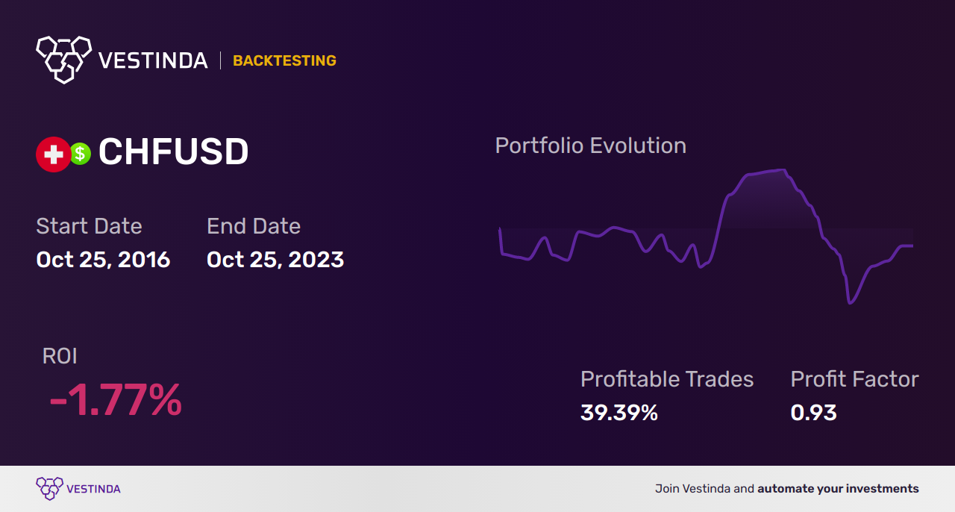Viewport: 955px width, 512px height.
Task: Click the Portfolio Evolution chart title
Action: tap(590, 146)
